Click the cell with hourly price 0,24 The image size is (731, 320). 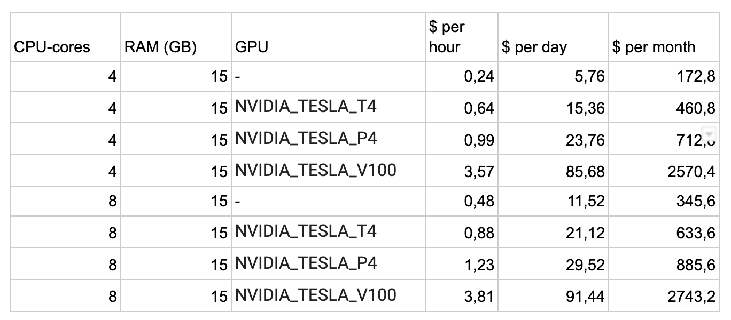[462, 77]
